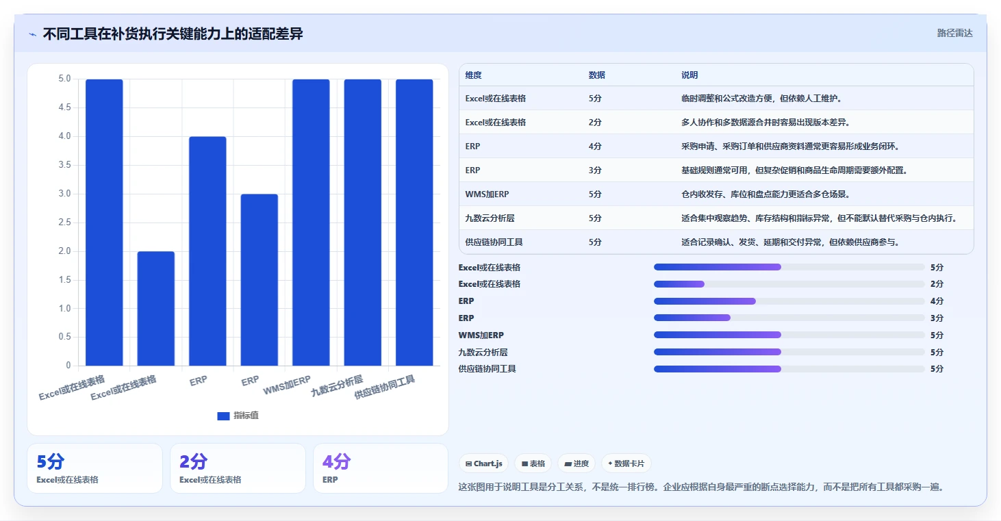This screenshot has height=521, width=1001.
Task: Select the table row mentioning 基础规则通常可用
Action: tap(716, 170)
